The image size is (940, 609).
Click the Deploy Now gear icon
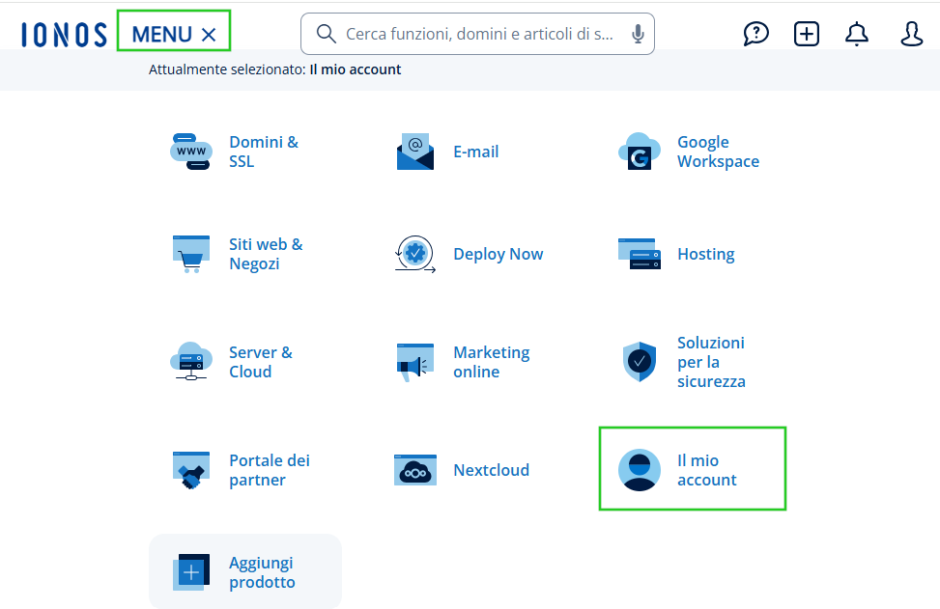[x=414, y=254]
